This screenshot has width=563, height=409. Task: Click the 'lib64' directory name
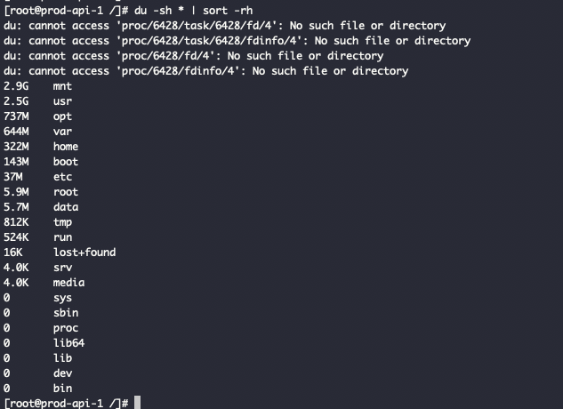(x=69, y=343)
